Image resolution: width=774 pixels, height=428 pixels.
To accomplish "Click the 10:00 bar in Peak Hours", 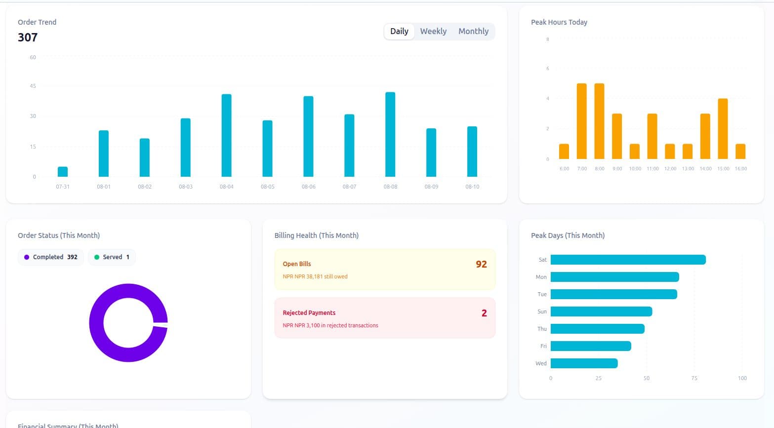I will [635, 152].
